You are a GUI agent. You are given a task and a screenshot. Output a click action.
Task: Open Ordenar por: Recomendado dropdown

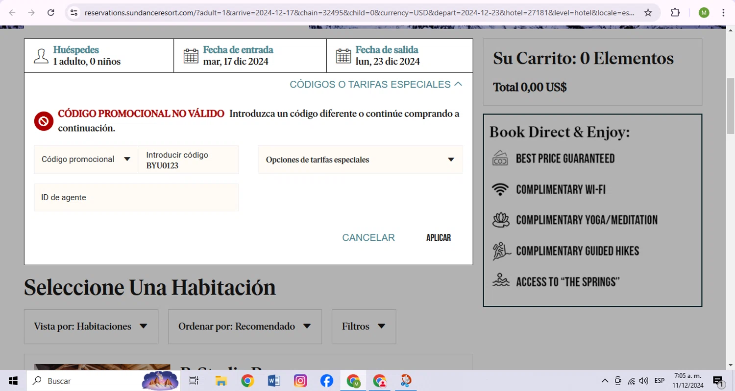[245, 326]
